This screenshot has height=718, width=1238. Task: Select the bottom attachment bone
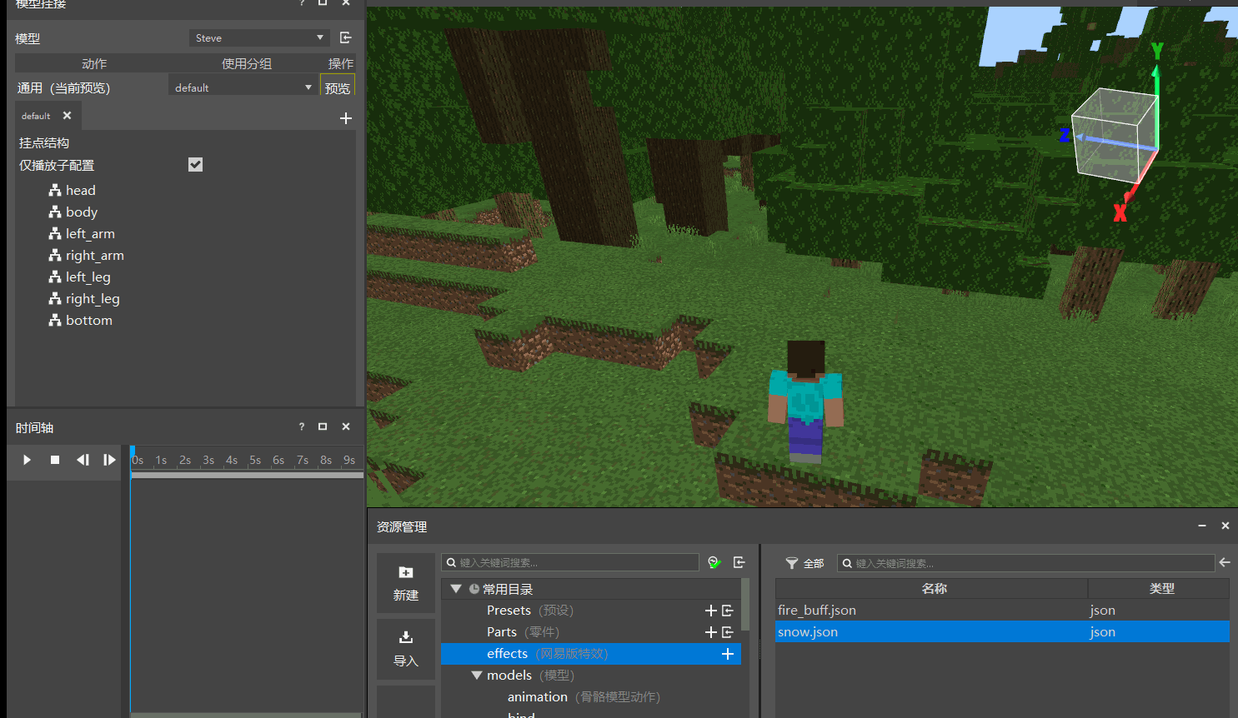point(81,321)
